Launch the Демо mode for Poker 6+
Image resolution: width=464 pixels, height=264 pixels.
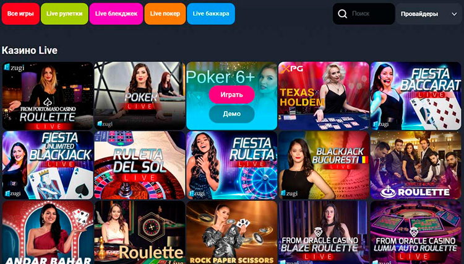(231, 114)
